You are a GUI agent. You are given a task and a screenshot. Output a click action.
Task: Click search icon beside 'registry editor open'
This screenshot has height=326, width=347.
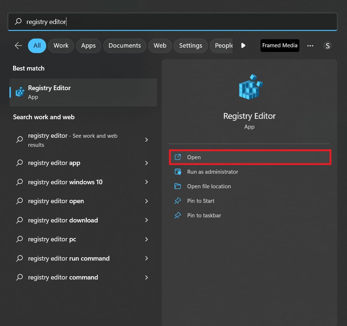20,201
